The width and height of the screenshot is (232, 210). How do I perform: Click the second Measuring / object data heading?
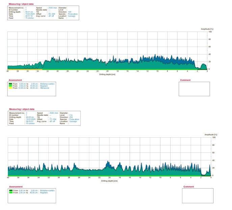[x=22, y=109]
